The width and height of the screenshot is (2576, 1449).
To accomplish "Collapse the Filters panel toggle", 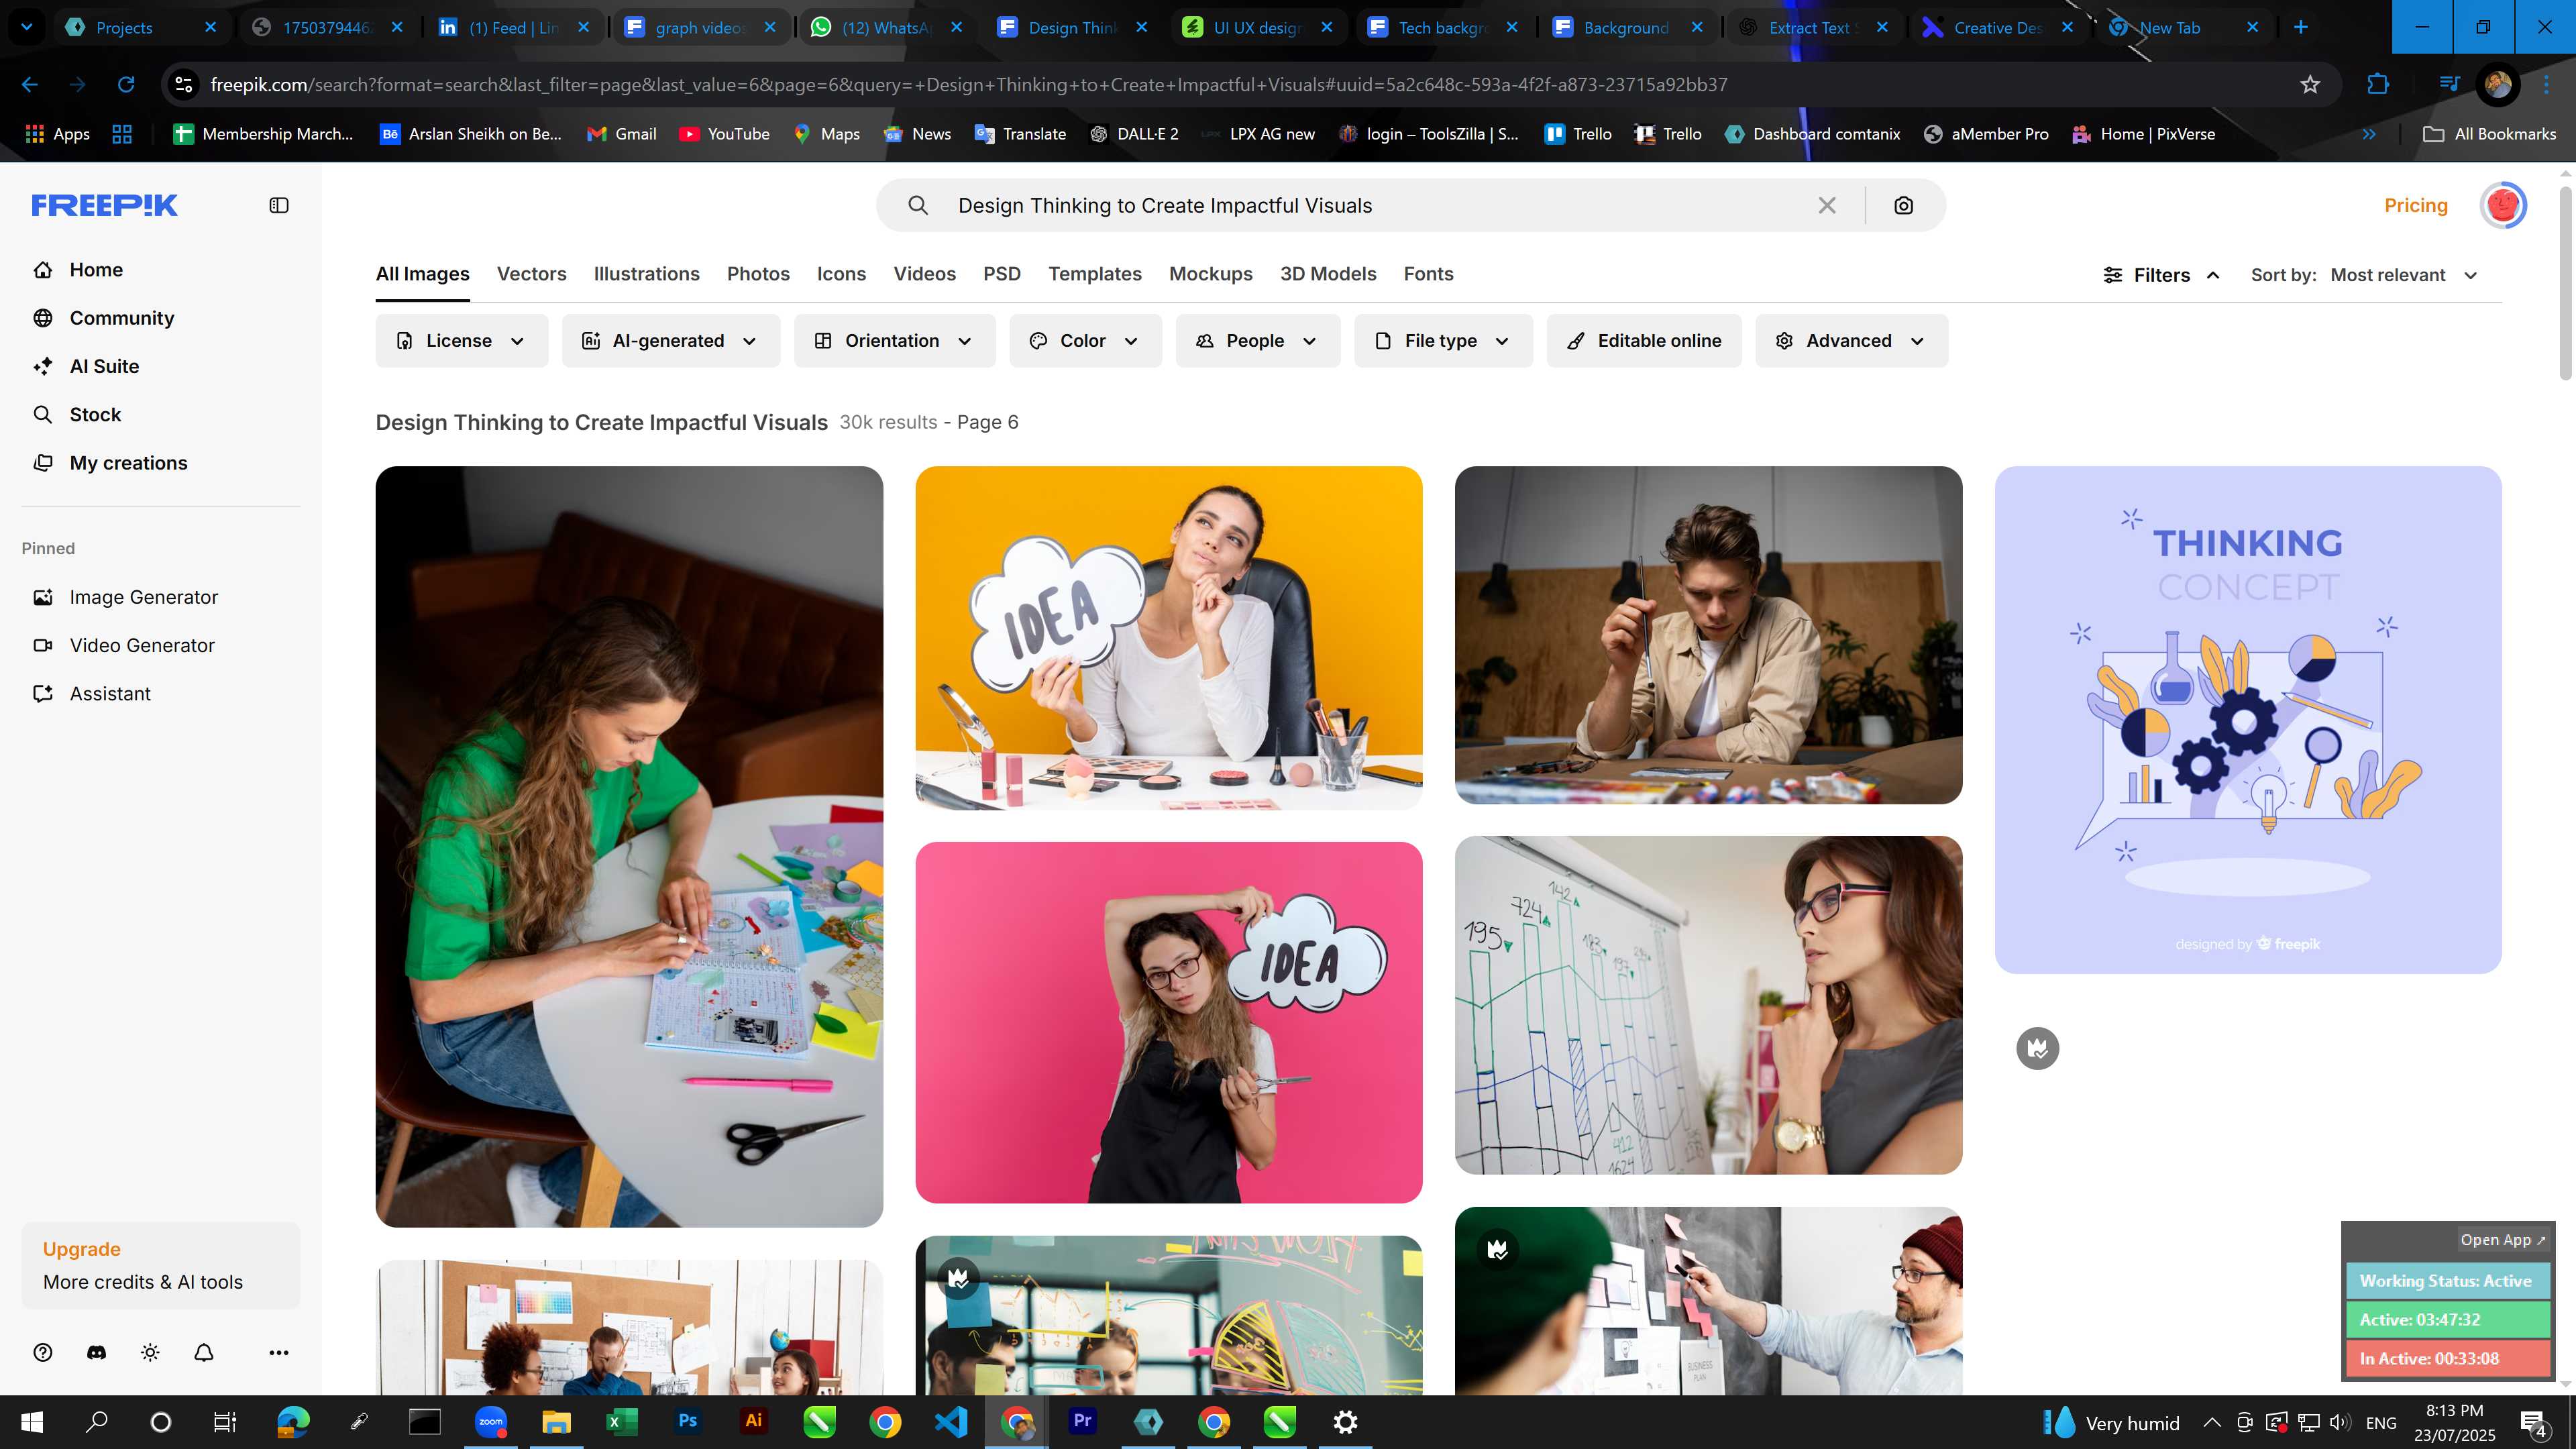I will [x=2161, y=275].
